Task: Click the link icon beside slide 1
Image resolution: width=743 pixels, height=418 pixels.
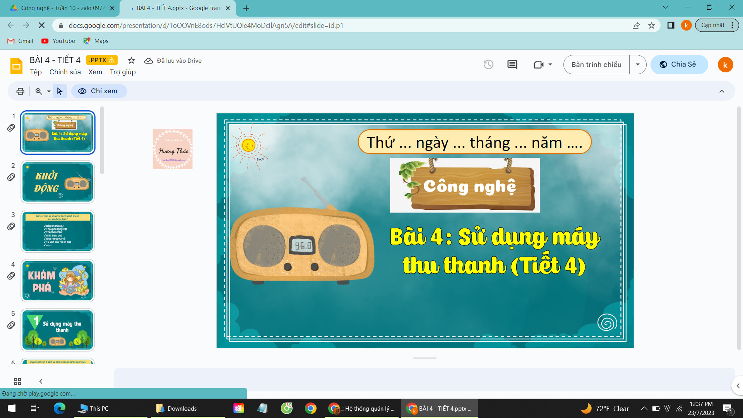Action: coord(11,128)
